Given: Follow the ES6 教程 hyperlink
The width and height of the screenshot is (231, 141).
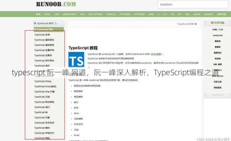Looking at the screenshot, I should tap(156, 54).
